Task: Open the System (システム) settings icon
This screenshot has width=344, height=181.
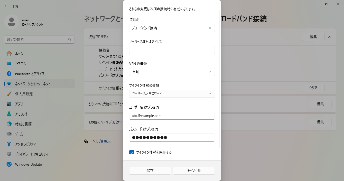Action: 9,64
